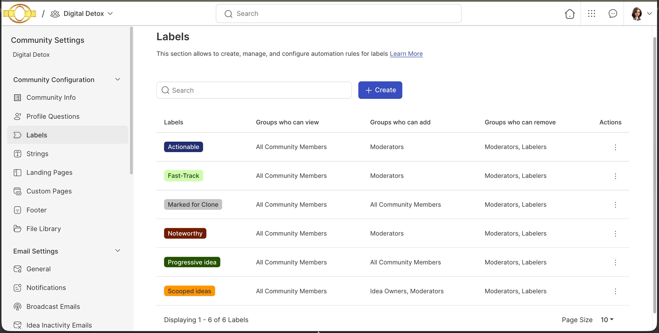Open the home icon in the top bar

coord(570,14)
